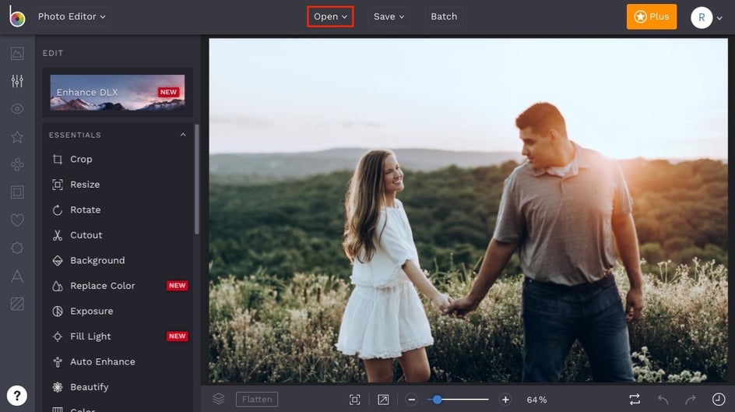Click the BeFunky logo icon

tap(17, 16)
